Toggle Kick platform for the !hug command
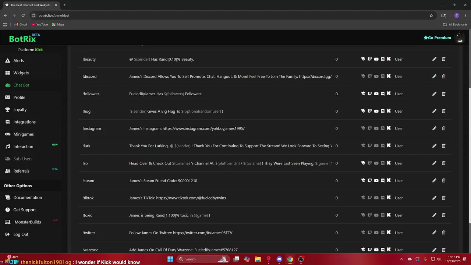Image resolution: width=471 pixels, height=265 pixels. point(389,111)
